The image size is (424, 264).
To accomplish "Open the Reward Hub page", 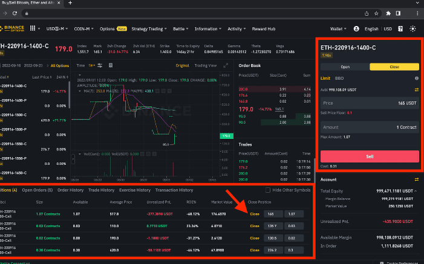I will [x=263, y=28].
